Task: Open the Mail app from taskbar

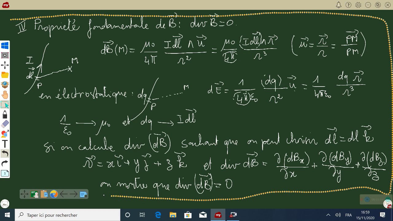Action: pos(203,215)
